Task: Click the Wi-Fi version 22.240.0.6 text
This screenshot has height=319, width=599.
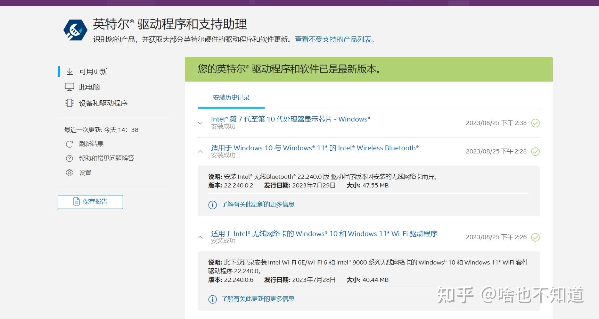Action: coord(239,280)
